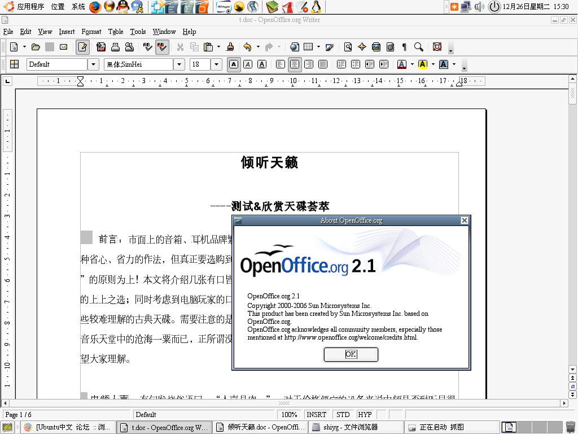The image size is (578, 434).
Task: Switch to shiyg 文件浏览器 taskbar window
Action: coord(357,427)
